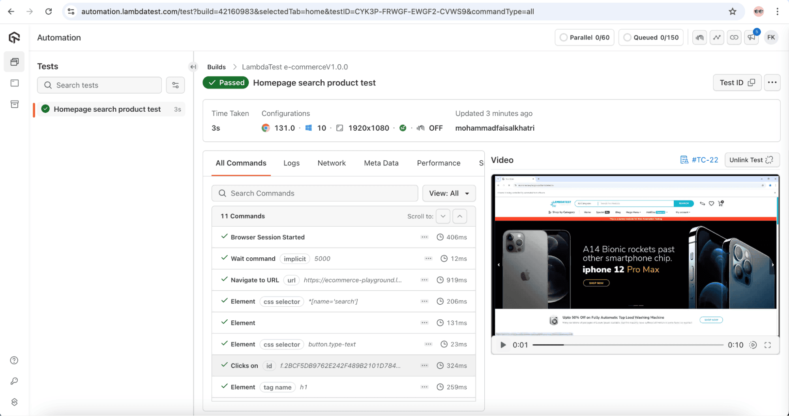Image resolution: width=789 pixels, height=416 pixels.
Task: Bookmark this page with star icon
Action: point(733,11)
